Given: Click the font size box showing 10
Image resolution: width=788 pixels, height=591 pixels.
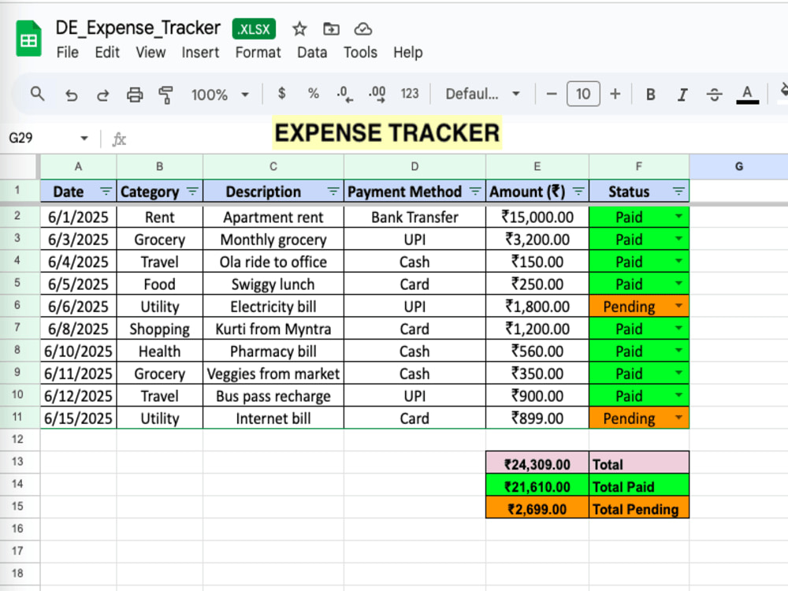Looking at the screenshot, I should [x=583, y=94].
